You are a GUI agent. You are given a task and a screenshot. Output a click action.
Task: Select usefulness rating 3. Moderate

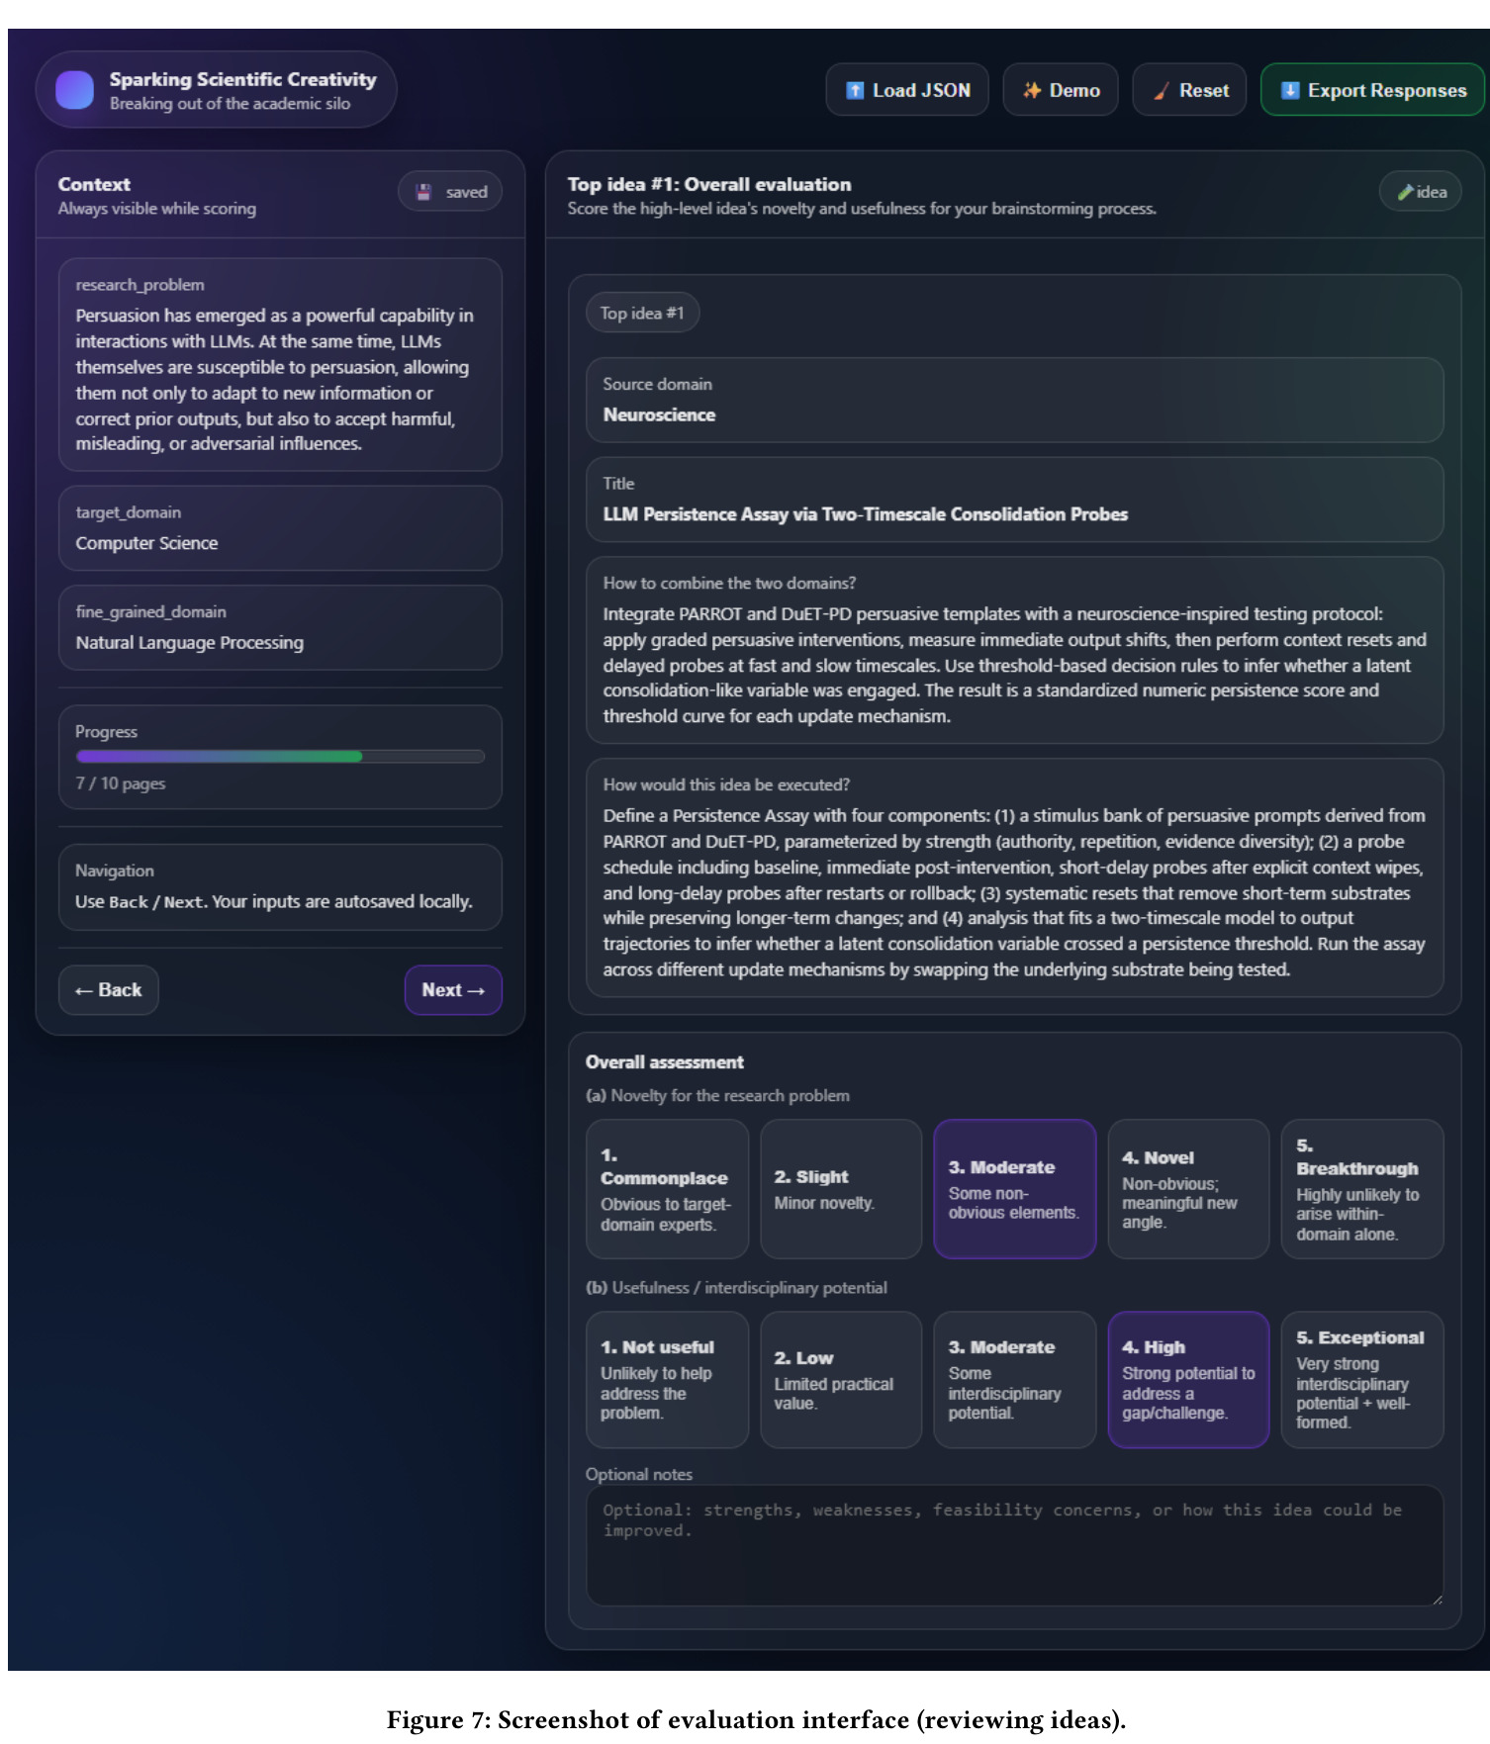click(1014, 1380)
